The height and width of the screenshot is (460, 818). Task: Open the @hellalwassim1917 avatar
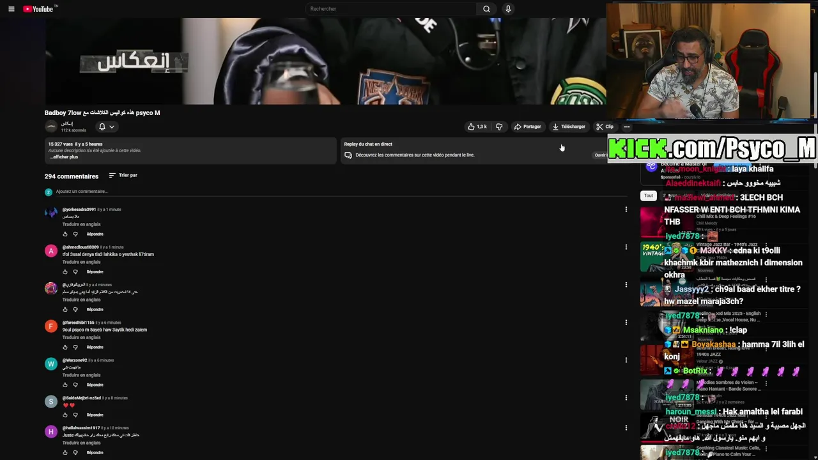[51, 431]
